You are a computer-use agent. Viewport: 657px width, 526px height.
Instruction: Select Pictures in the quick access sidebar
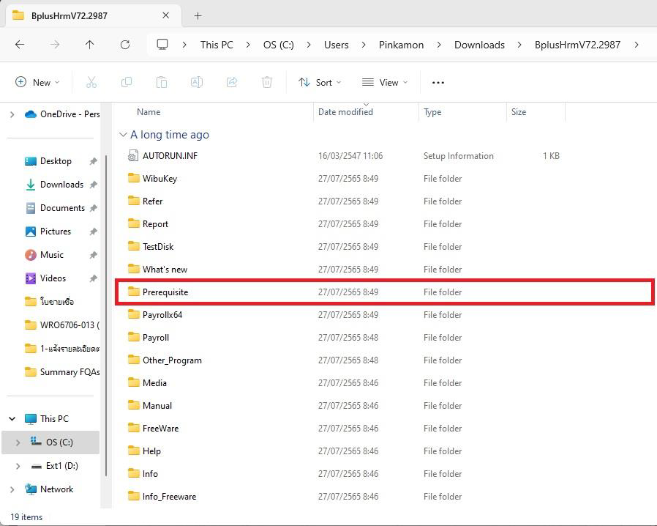[56, 231]
